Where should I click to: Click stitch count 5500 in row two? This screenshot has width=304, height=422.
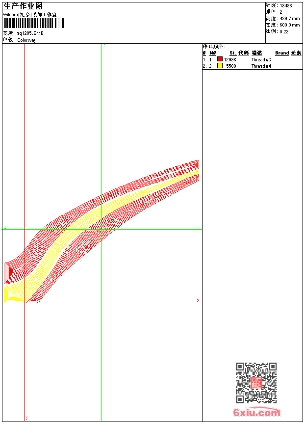coord(231,66)
